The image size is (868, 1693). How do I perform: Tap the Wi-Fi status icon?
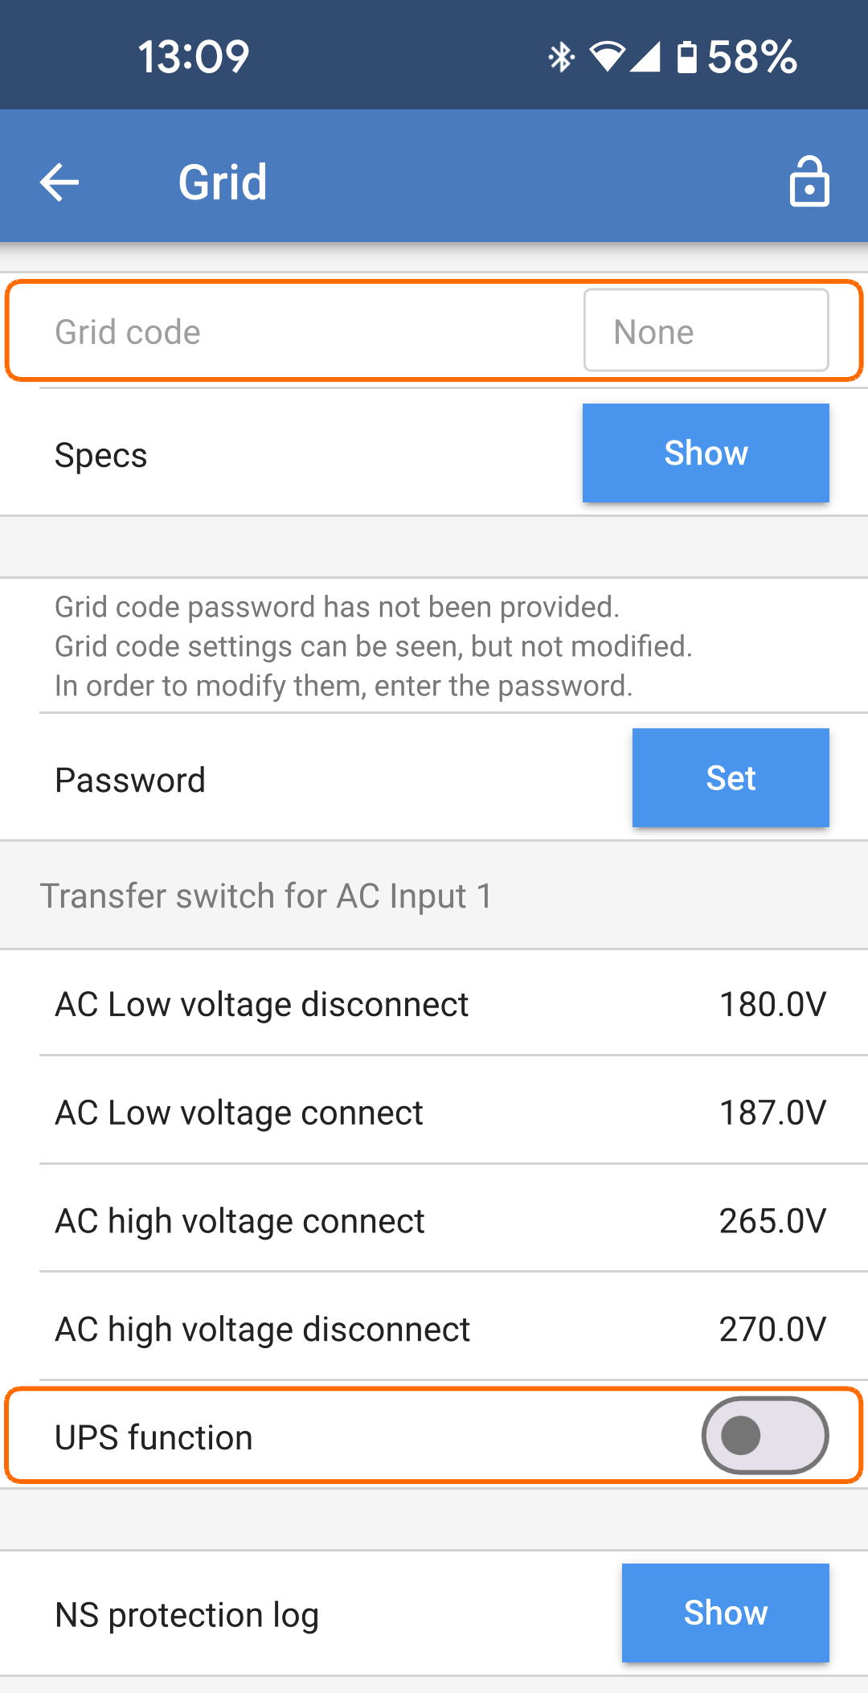(x=607, y=57)
